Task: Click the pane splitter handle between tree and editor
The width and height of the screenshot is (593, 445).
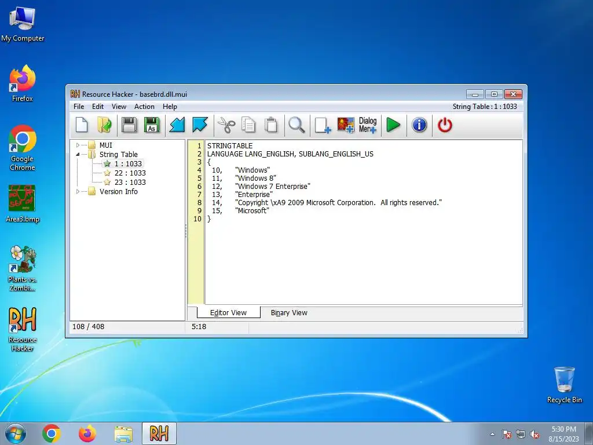Action: coord(186,231)
